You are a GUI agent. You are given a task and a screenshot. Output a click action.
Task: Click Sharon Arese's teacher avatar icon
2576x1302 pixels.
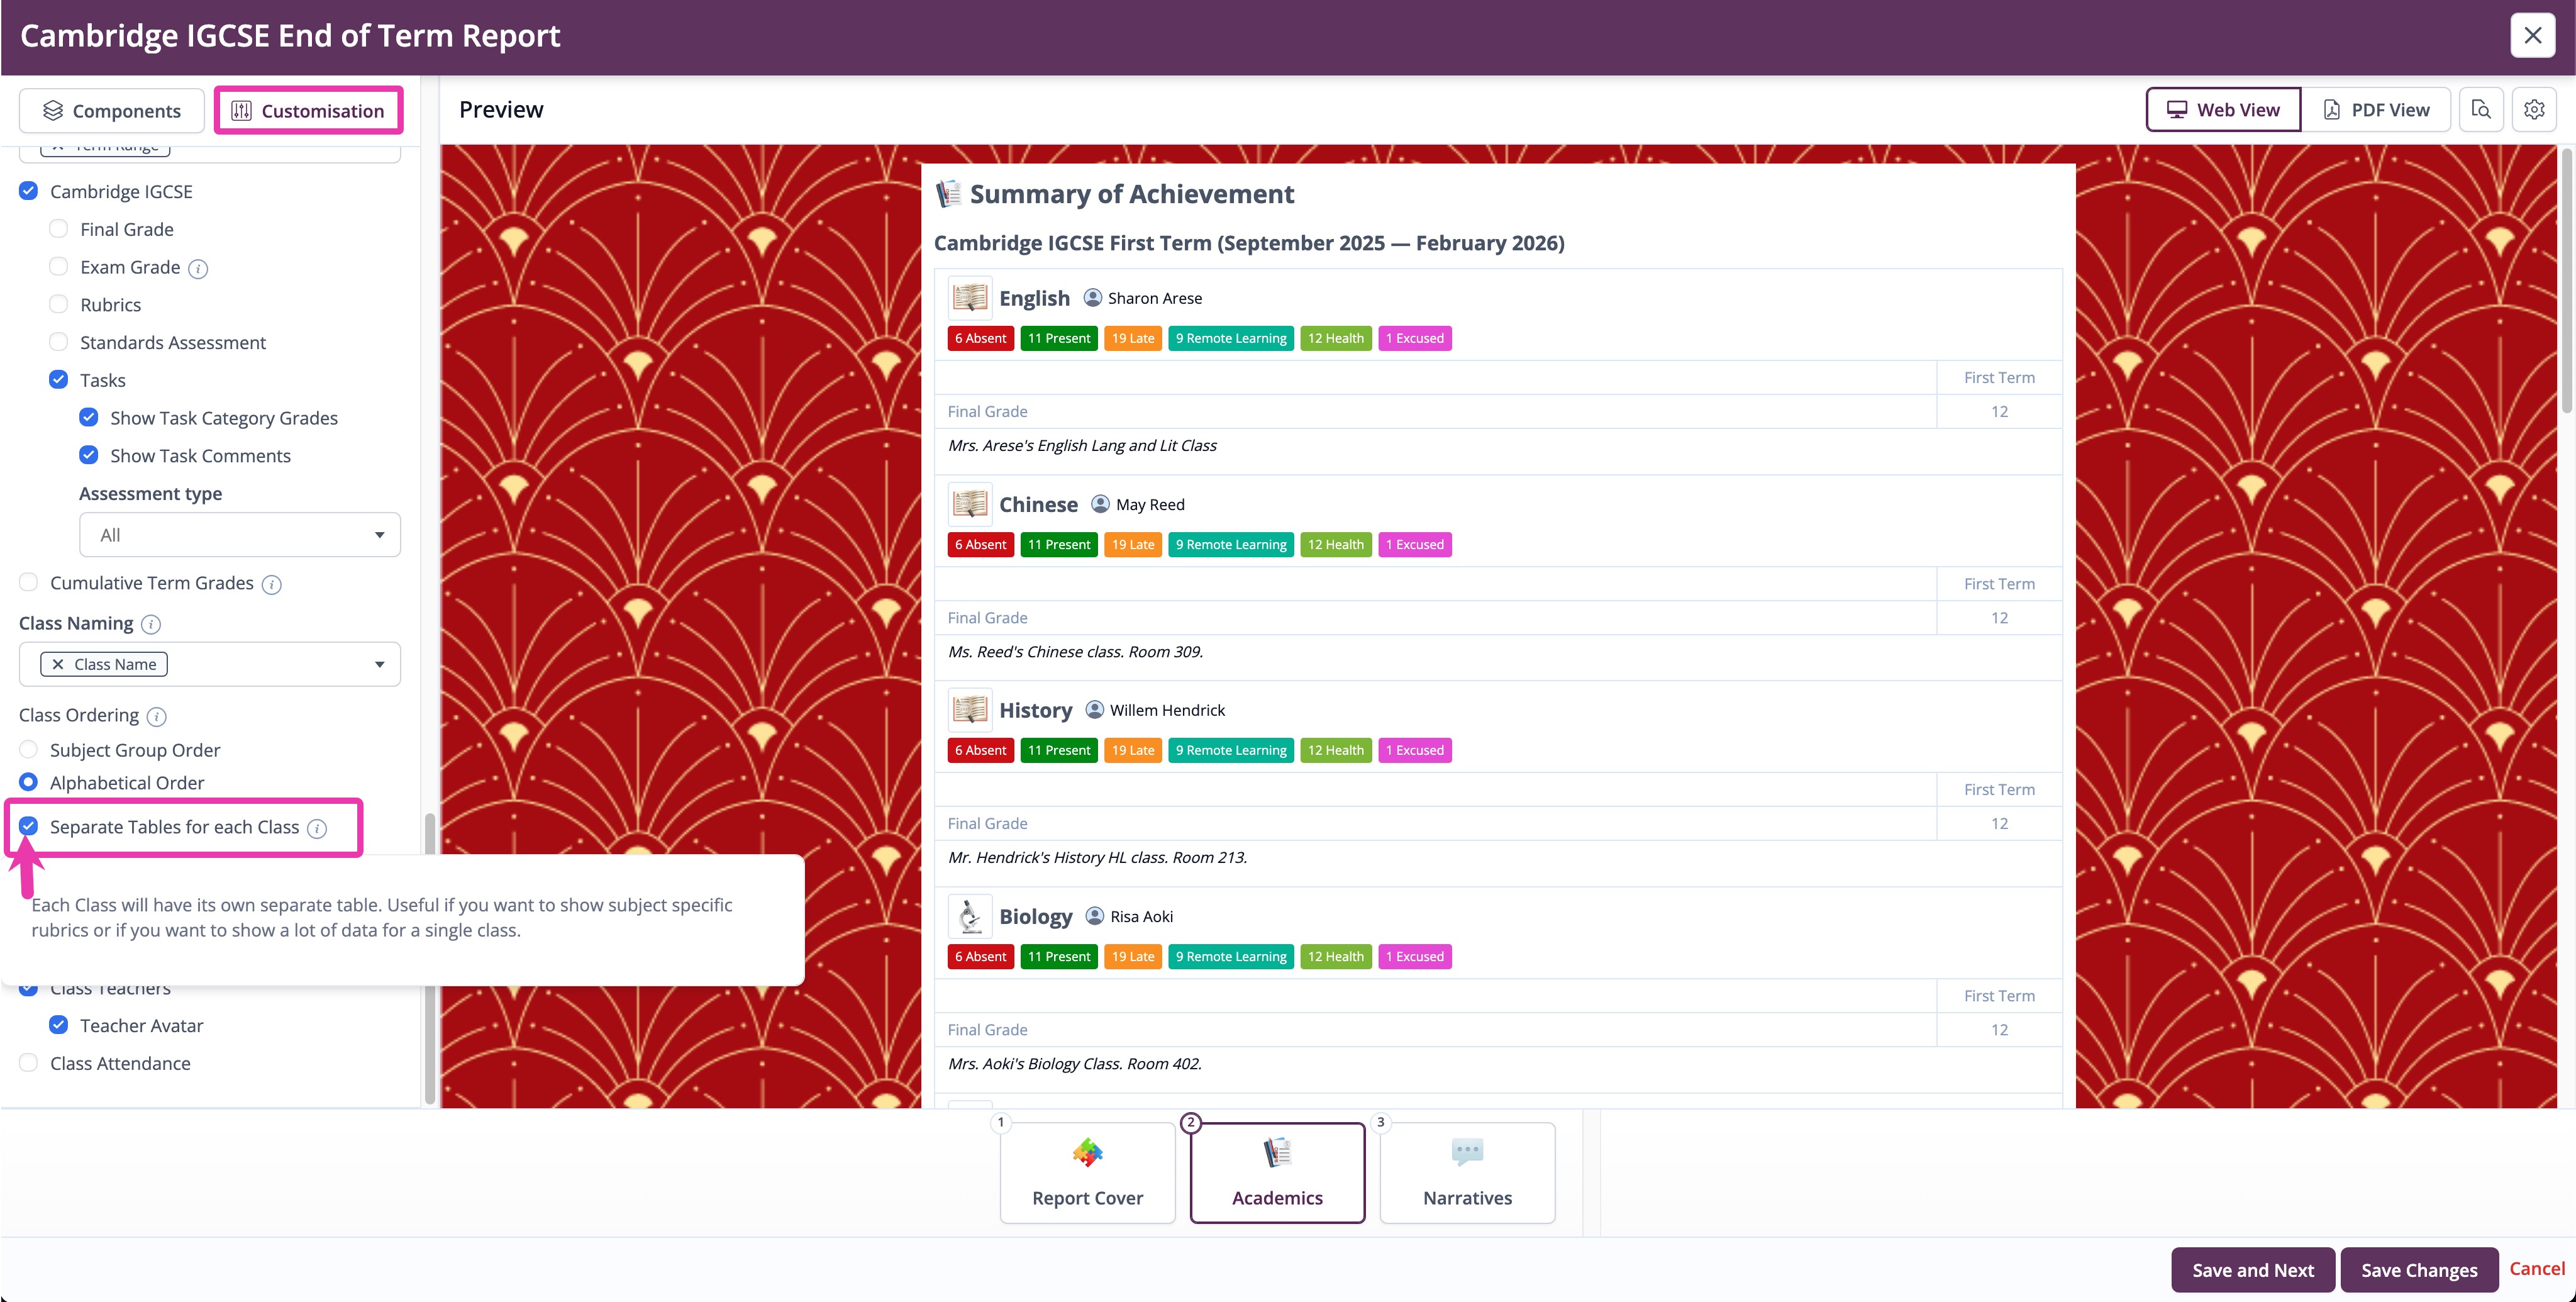click(x=1092, y=297)
